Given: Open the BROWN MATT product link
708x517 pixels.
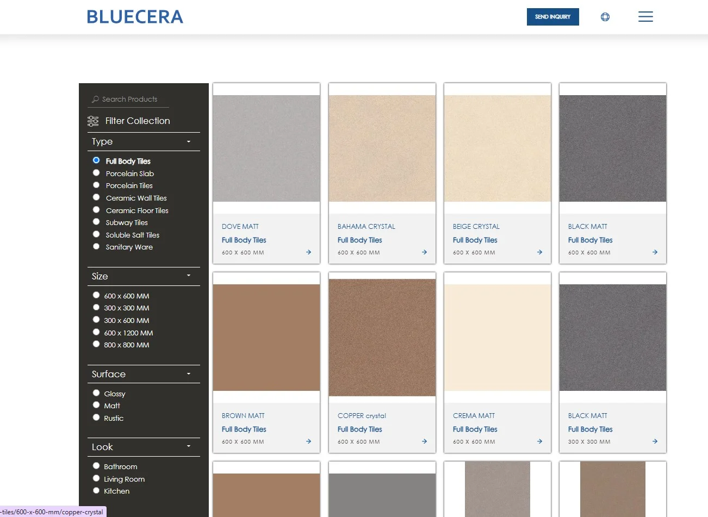Looking at the screenshot, I should tap(243, 416).
